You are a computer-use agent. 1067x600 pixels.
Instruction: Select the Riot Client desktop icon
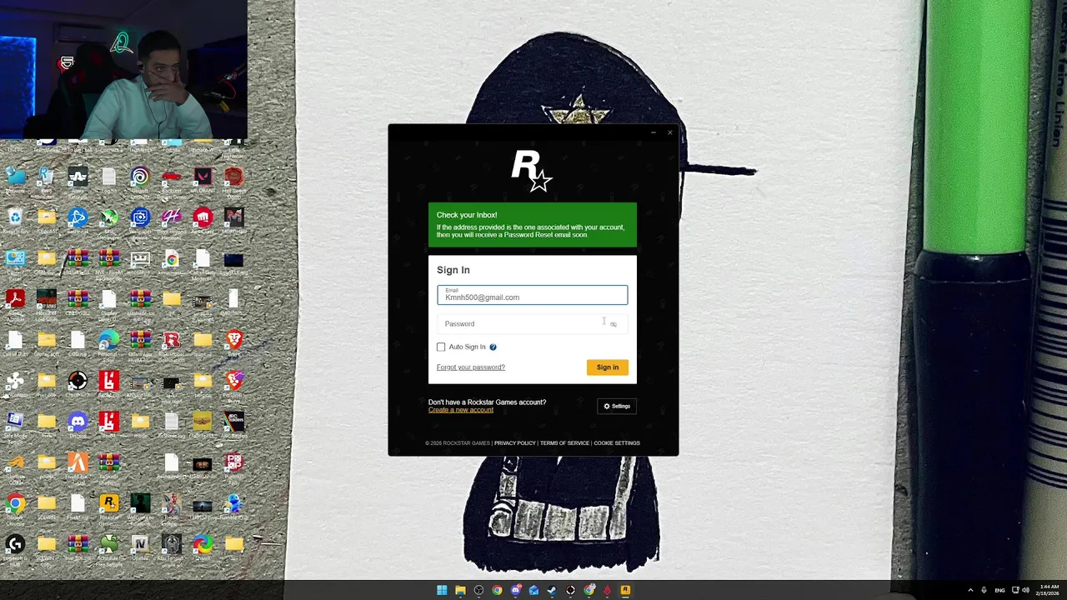(203, 221)
